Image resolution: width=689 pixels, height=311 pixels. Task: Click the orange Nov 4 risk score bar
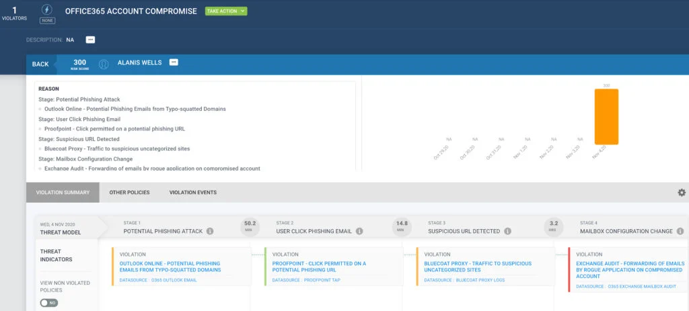click(x=606, y=116)
